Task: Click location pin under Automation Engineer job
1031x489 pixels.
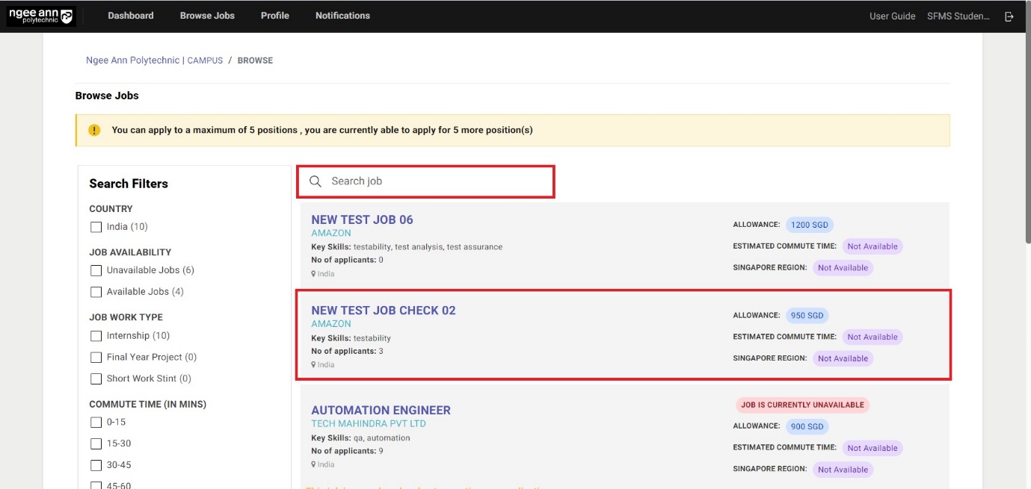Action: coord(313,464)
